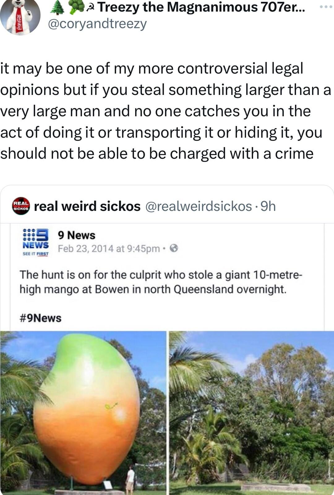Click the pine tree emoji in name
This screenshot has height=495, width=334.
point(57,8)
